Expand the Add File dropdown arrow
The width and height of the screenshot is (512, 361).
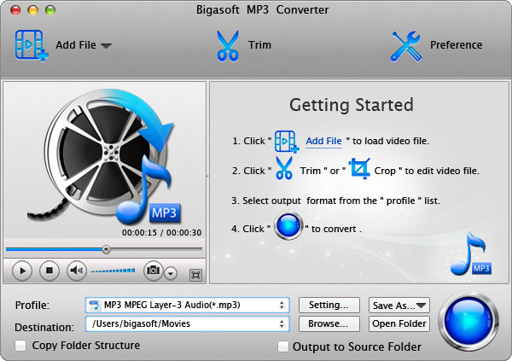pyautogui.click(x=106, y=46)
